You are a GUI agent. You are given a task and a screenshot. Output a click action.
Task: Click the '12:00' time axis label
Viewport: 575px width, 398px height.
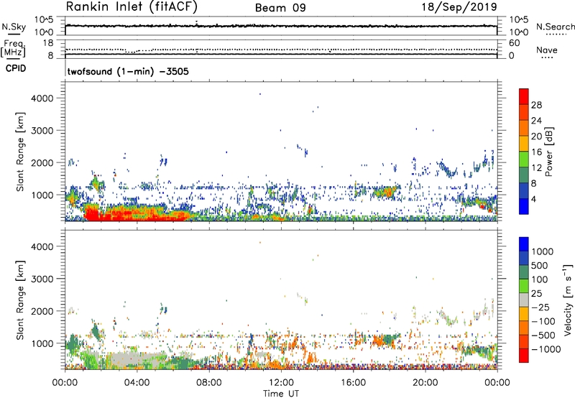click(x=281, y=383)
